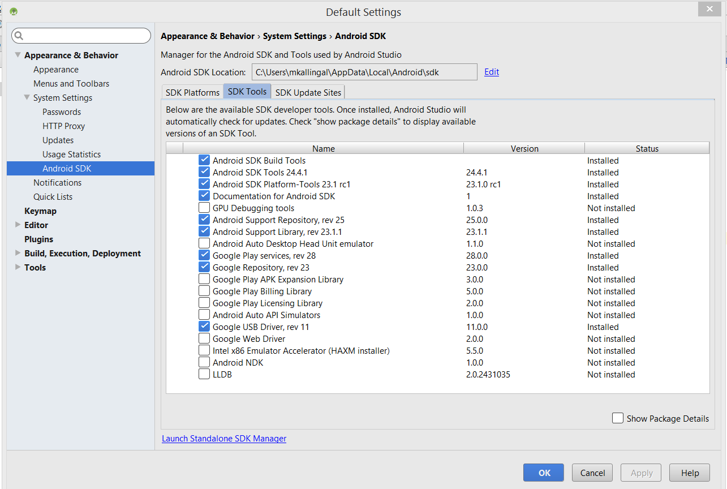
Task: Uncheck Google Play services rev 28 checkbox
Action: tap(204, 255)
